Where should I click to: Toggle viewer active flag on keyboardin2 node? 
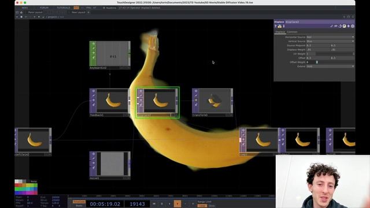click(94, 44)
